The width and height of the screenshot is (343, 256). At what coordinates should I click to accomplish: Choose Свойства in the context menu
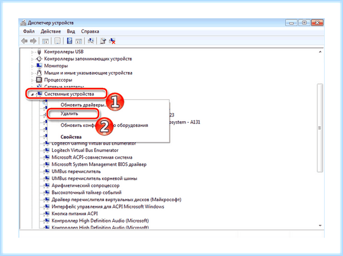click(x=71, y=137)
